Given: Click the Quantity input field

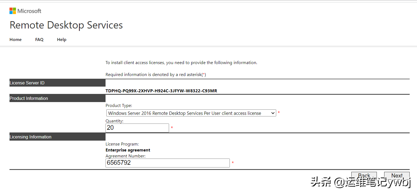Looking at the screenshot, I should point(137,128).
